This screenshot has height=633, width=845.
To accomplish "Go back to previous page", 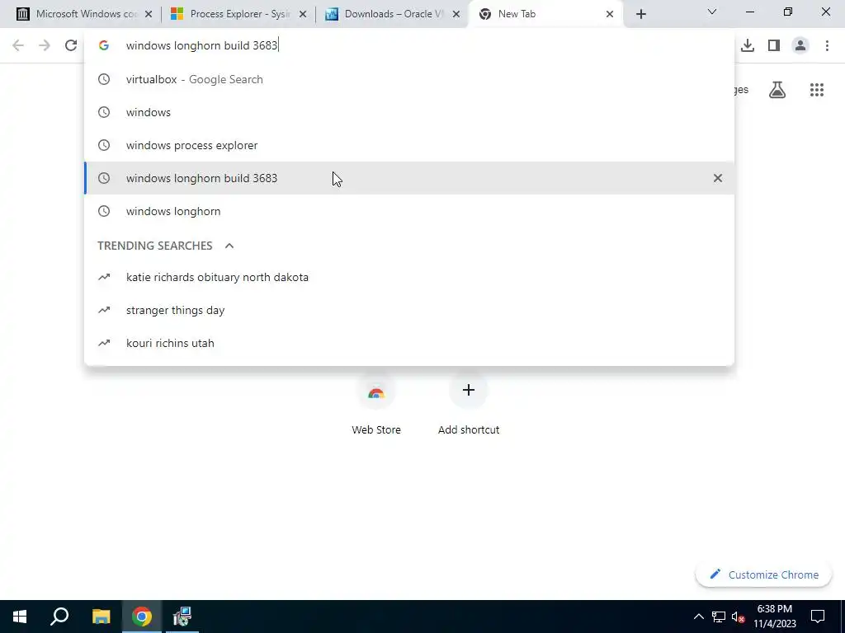I will (x=18, y=45).
